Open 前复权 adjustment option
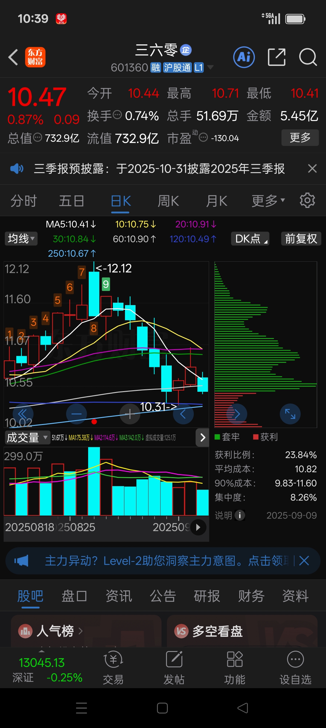Image resolution: width=326 pixels, height=728 pixels. click(301, 238)
